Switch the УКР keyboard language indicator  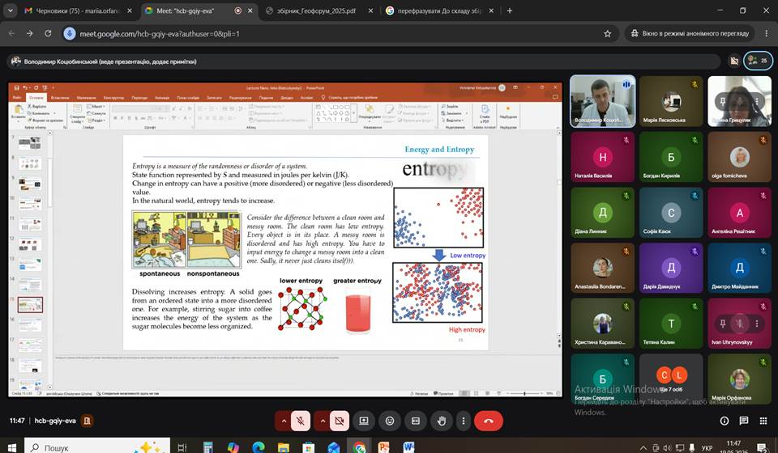click(707, 448)
